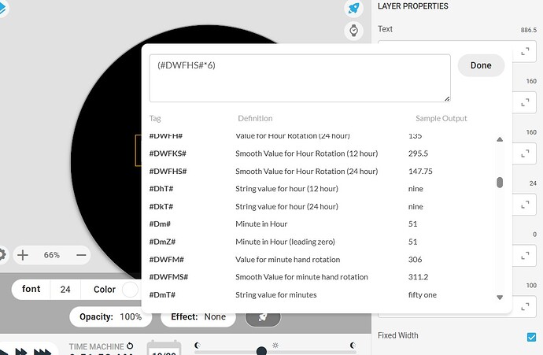Viewport: 543px width, 355px height.
Task: Zoom in with the plus icon
Action: pos(23,255)
